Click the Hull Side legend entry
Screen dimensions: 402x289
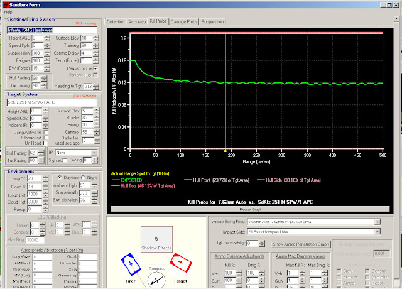(x=289, y=180)
